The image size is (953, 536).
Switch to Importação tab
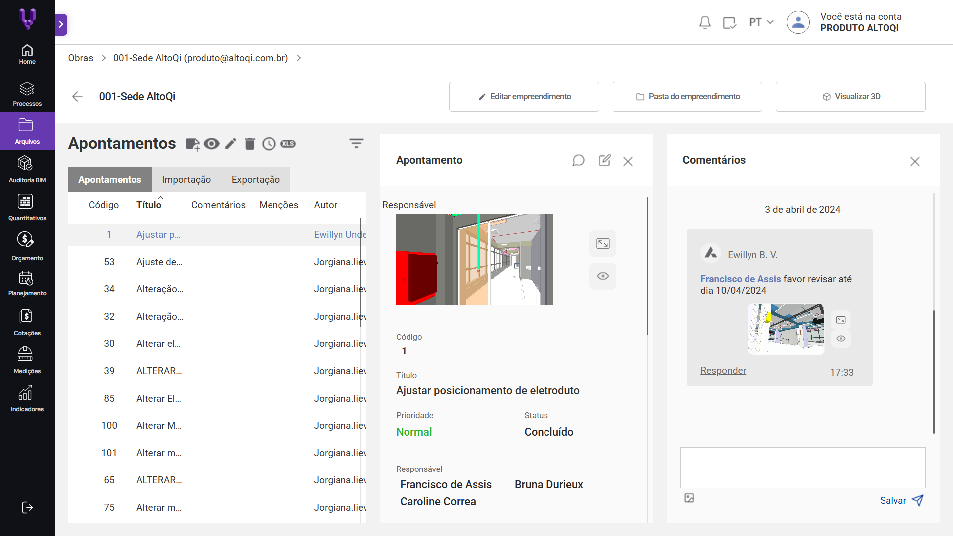pyautogui.click(x=187, y=179)
